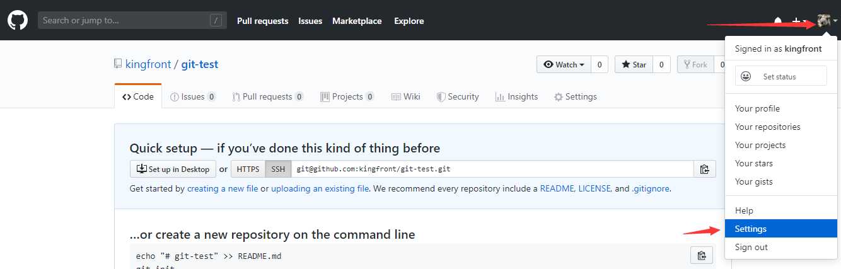
Task: Open the user avatar menu
Action: (827, 21)
